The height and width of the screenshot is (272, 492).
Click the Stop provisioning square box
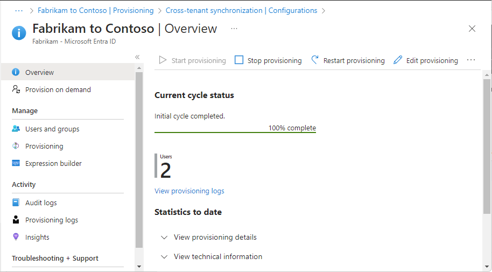239,60
